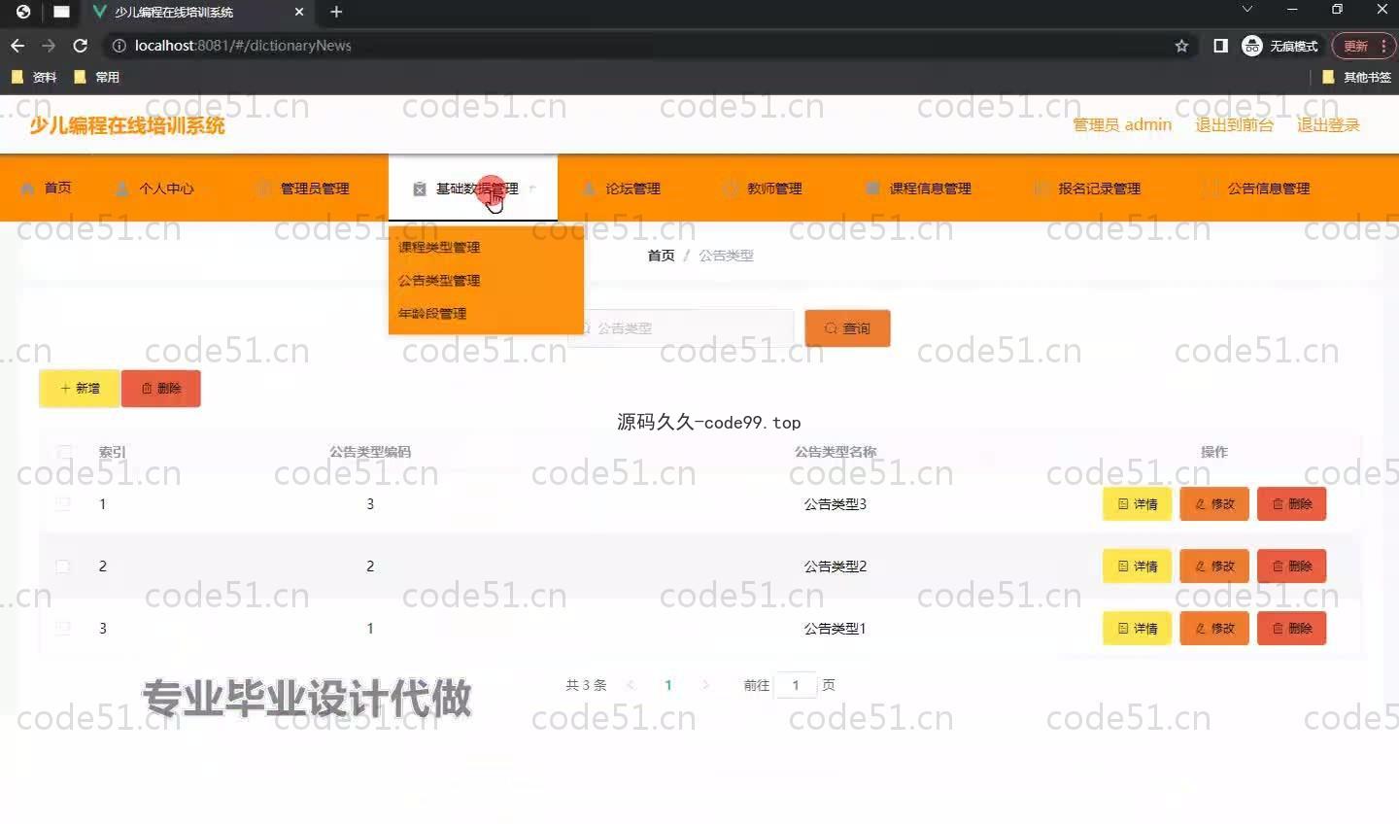Close the 少儿编程在线培训系统 tab

click(299, 12)
